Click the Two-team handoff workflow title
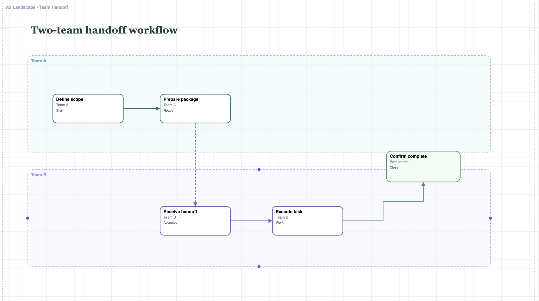The height and width of the screenshot is (301, 539). (104, 30)
